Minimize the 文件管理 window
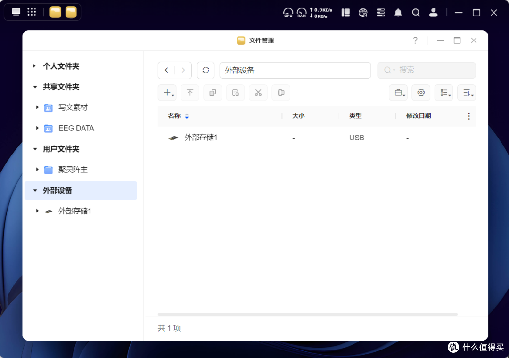This screenshot has width=509, height=358. (441, 40)
